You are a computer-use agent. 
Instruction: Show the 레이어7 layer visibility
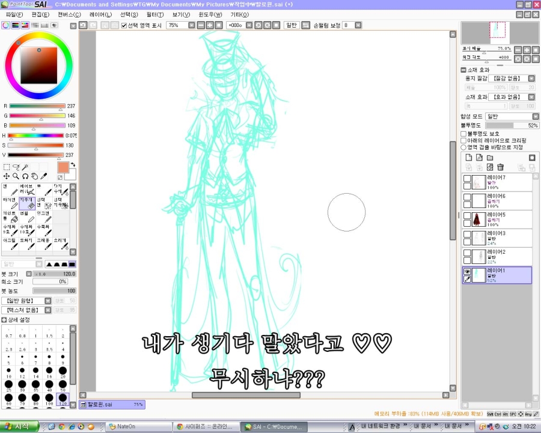[x=467, y=179]
